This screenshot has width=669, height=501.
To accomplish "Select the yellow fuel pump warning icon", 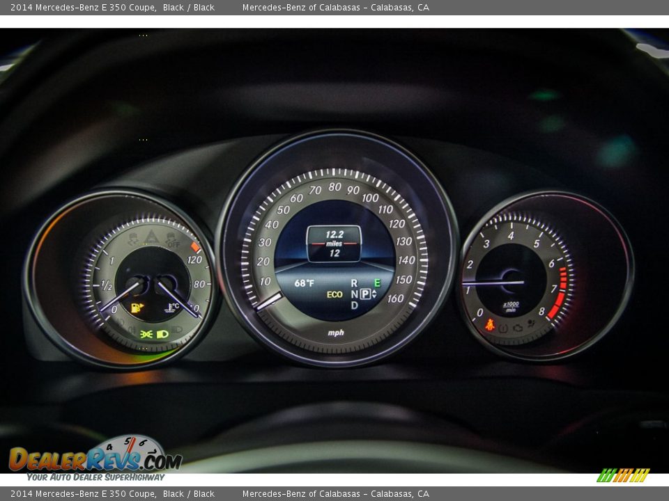I will (137, 306).
